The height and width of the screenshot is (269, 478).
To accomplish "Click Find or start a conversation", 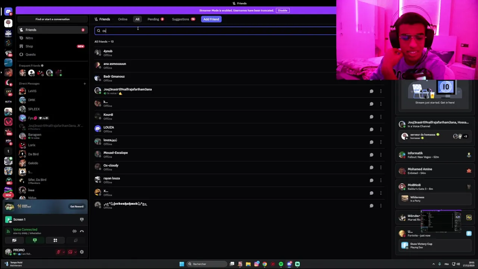I will point(52,19).
